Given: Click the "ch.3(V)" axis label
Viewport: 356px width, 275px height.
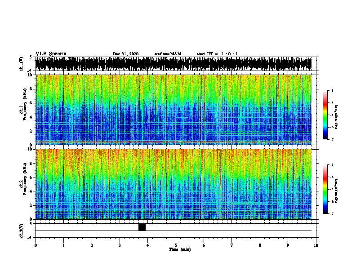Looking at the screenshot, I should coord(22,231).
